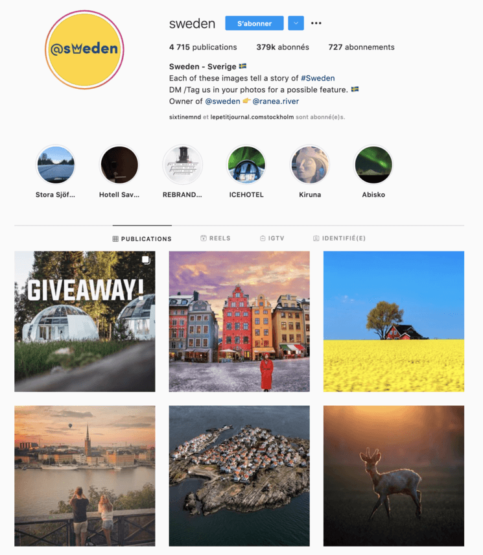The image size is (483, 555).
Task: Follow the #Sweden hashtag link
Action: [x=318, y=78]
